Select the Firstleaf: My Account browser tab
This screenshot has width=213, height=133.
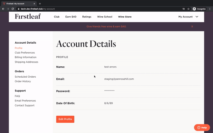coord(19,4)
